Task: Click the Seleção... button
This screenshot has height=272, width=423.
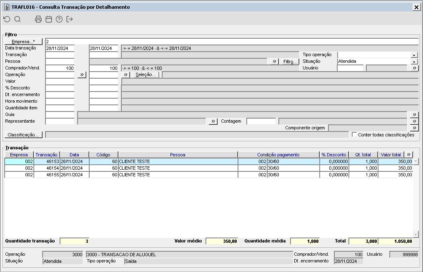Action: 146,74
